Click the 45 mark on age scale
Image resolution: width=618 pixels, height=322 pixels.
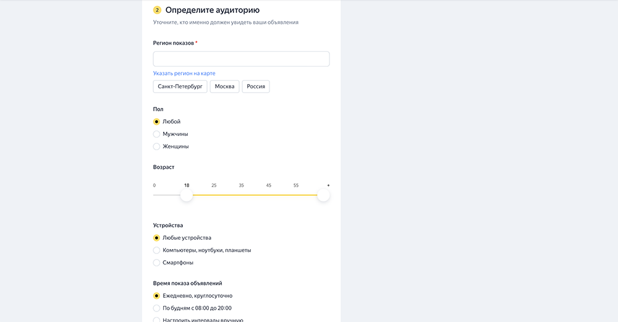(x=269, y=185)
